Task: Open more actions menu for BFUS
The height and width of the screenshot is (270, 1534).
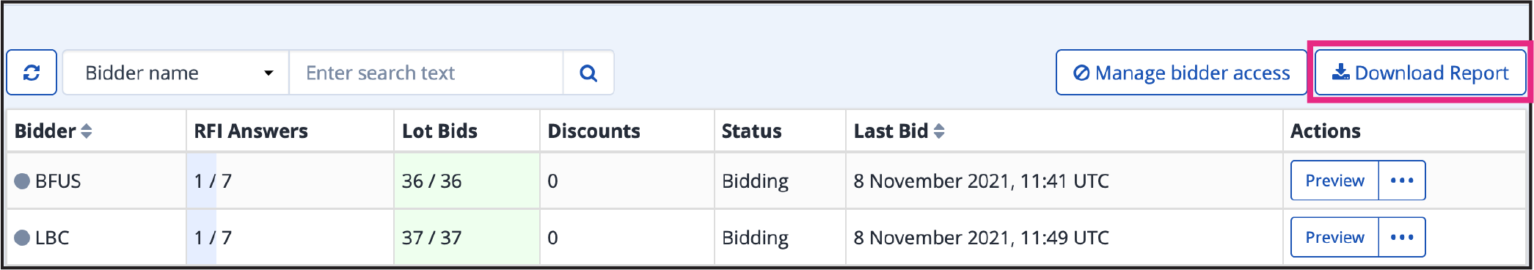Action: tap(1402, 180)
